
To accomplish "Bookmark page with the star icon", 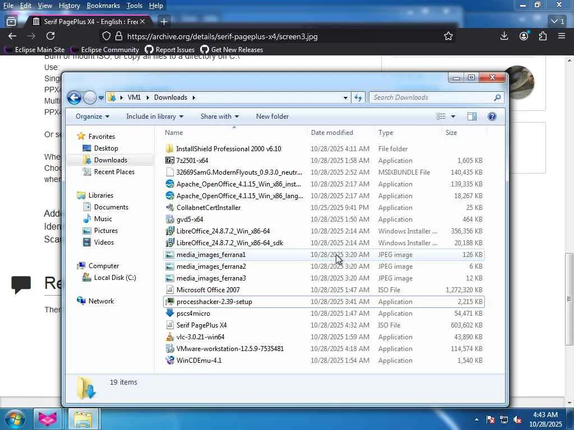I will click(448, 36).
